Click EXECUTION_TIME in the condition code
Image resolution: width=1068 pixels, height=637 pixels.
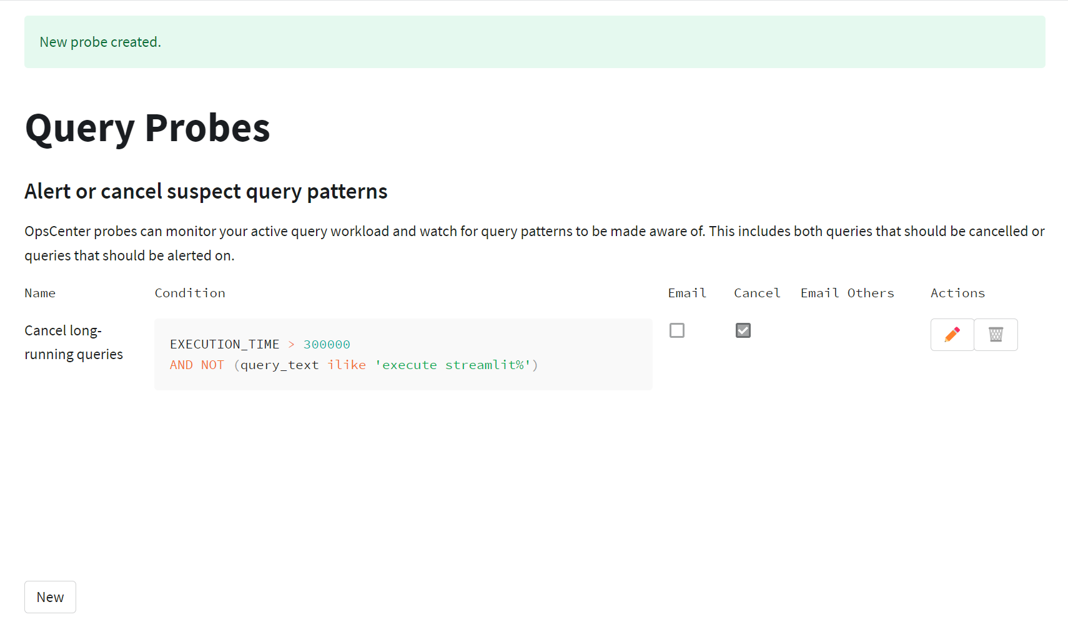[224, 344]
